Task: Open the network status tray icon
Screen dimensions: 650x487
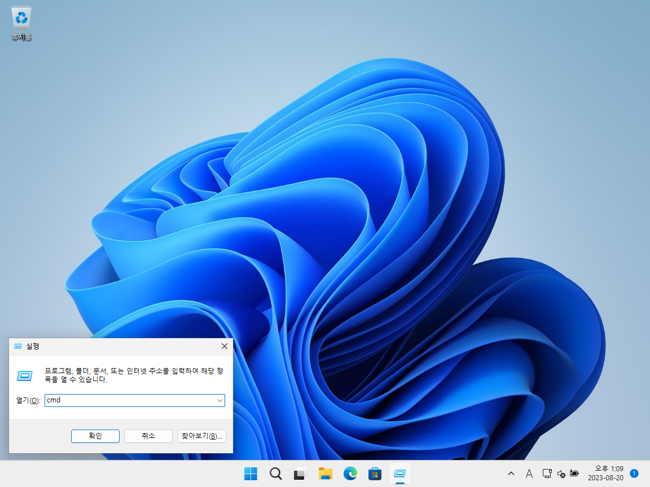Action: point(547,473)
